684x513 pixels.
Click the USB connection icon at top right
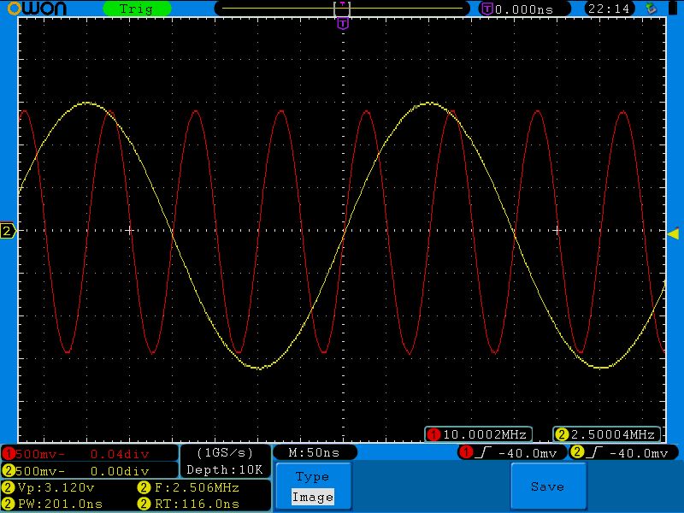651,9
